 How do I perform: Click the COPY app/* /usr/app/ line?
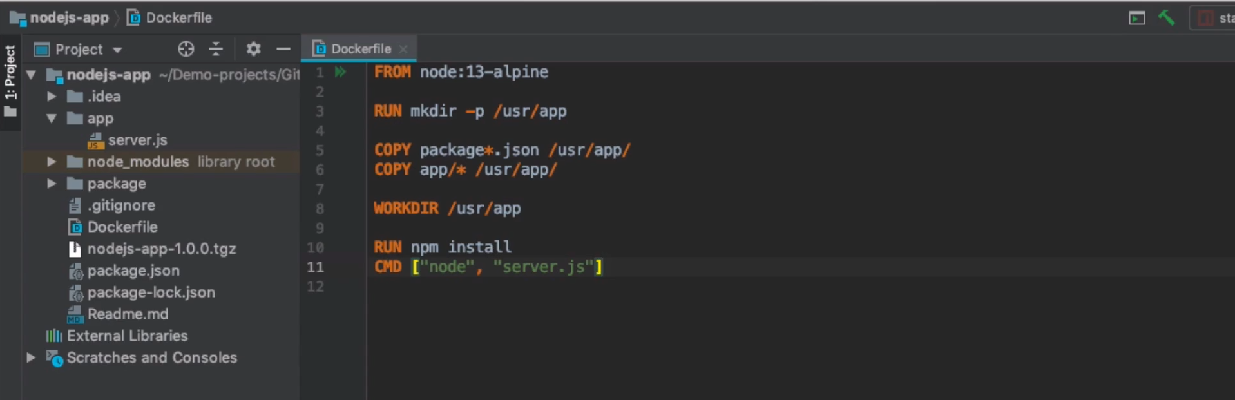pos(466,169)
